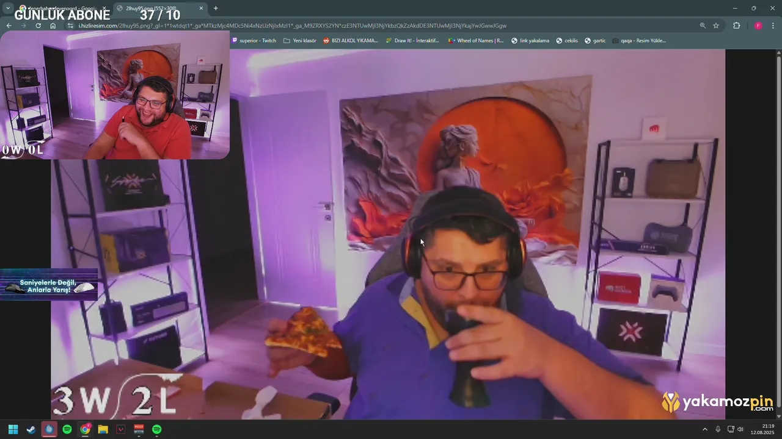Open network settings tray icon

(x=731, y=429)
